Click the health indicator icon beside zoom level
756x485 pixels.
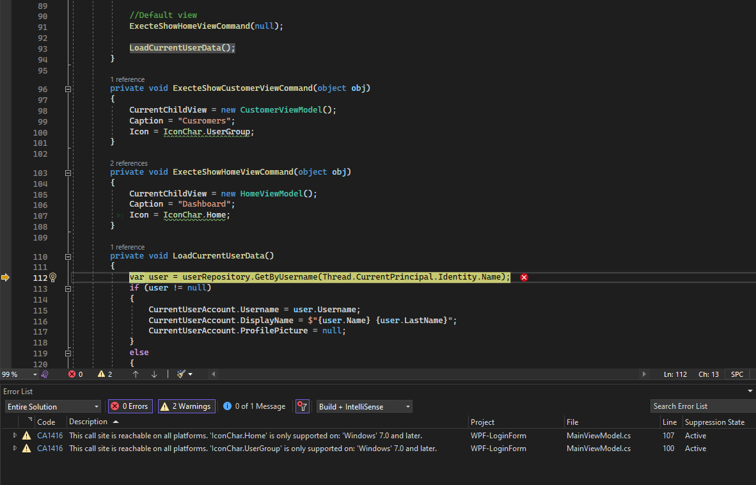pos(45,374)
